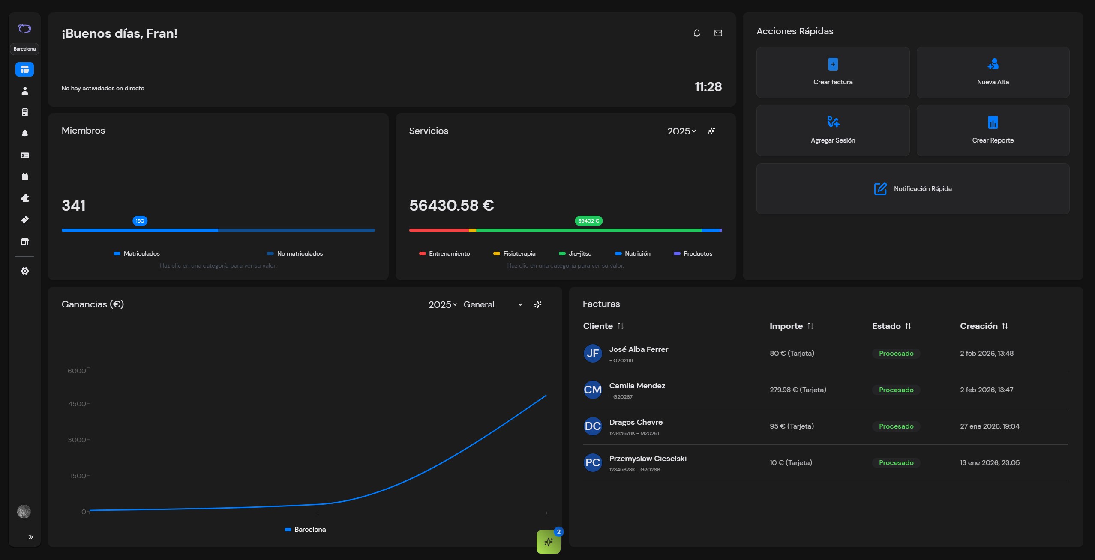
Task: Open the mail envelope icon in header
Action: 718,33
